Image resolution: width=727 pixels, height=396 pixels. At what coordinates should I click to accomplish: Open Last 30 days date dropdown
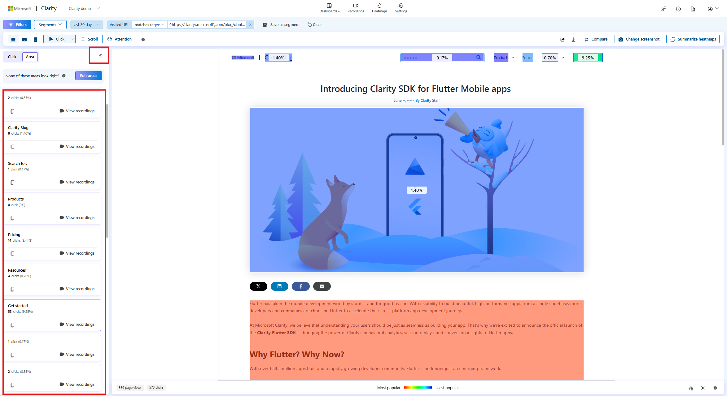click(x=86, y=25)
